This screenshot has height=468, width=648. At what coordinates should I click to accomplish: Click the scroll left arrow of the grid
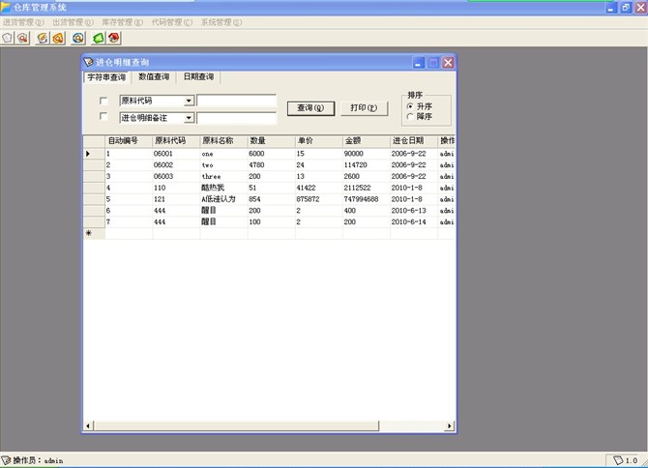pyautogui.click(x=88, y=425)
